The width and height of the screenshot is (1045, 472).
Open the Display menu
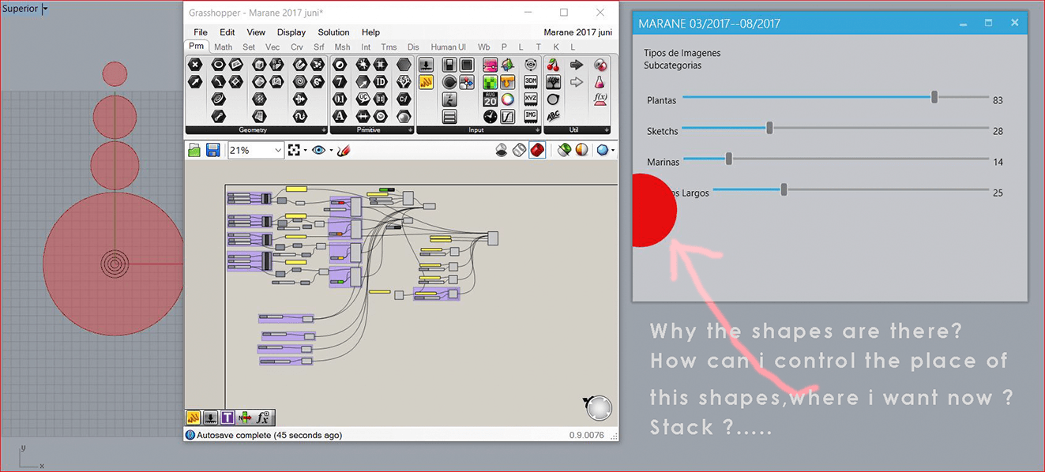[291, 32]
